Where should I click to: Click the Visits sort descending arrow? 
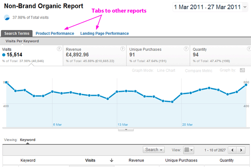coord(112,160)
